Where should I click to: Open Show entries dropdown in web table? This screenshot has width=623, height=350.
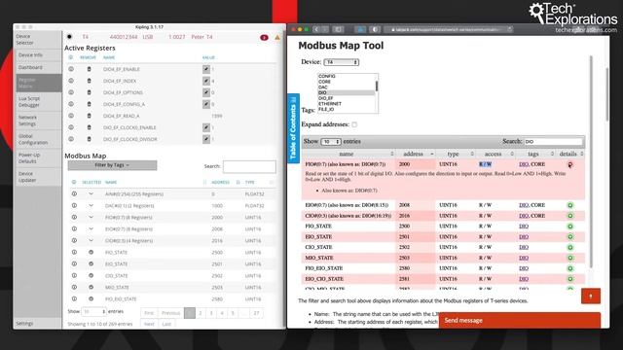331,142
